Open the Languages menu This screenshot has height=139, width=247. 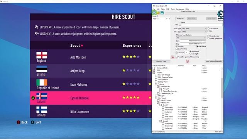(180, 9)
